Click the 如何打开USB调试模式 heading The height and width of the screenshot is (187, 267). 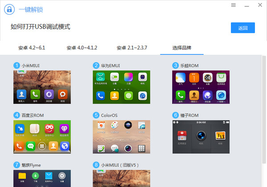(x=41, y=27)
